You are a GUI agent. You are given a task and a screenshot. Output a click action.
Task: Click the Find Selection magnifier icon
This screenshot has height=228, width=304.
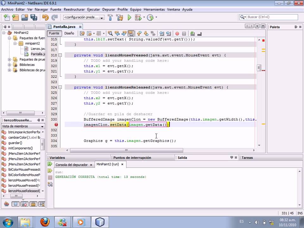pyautogui.click(x=110, y=34)
